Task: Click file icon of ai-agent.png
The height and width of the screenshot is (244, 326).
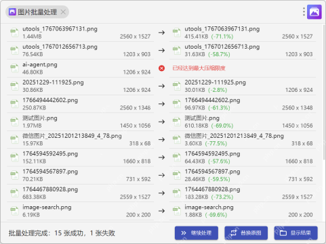Action: point(14,68)
